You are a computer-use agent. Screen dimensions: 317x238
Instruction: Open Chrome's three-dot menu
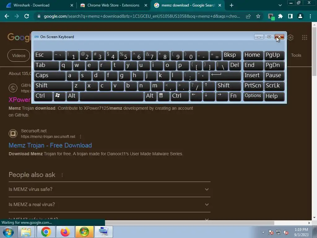point(310,16)
